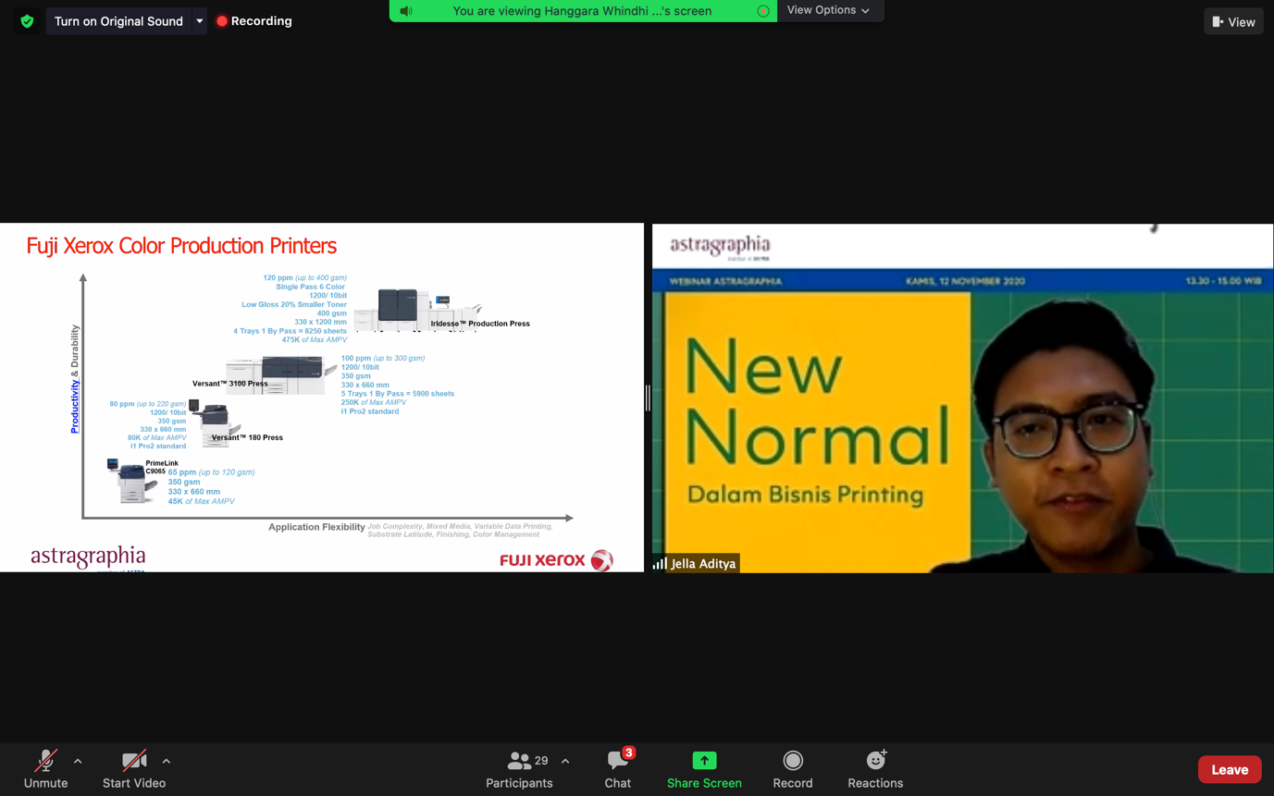Click the Iridesse Production Press label
1274x796 pixels.
pos(480,324)
